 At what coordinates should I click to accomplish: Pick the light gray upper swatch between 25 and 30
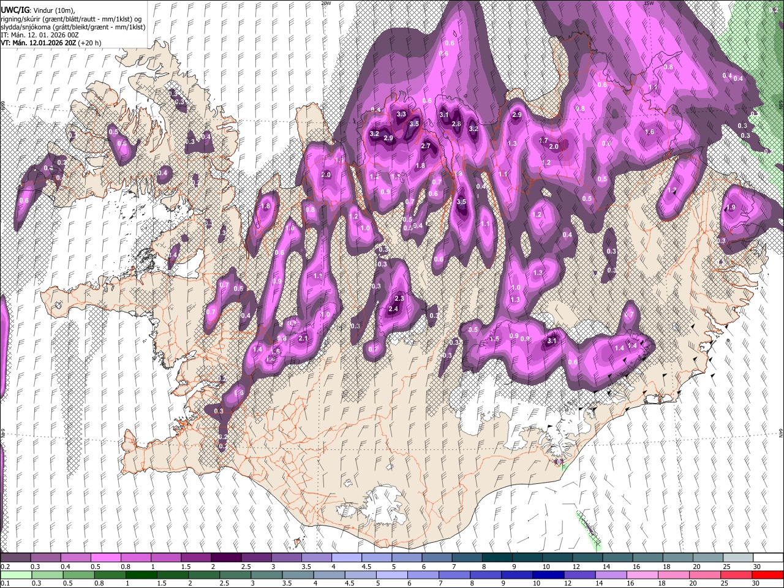click(737, 558)
